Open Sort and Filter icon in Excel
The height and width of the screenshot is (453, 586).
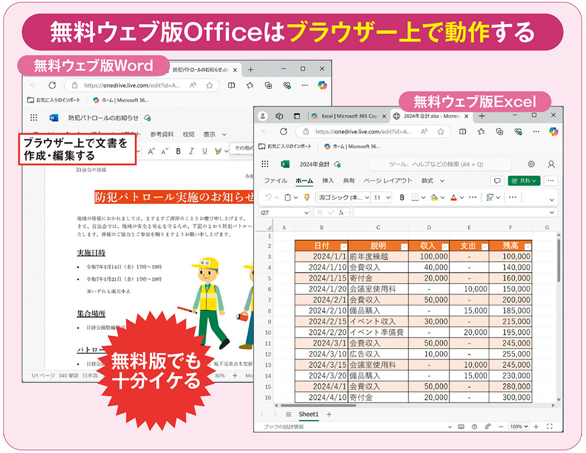(489, 197)
